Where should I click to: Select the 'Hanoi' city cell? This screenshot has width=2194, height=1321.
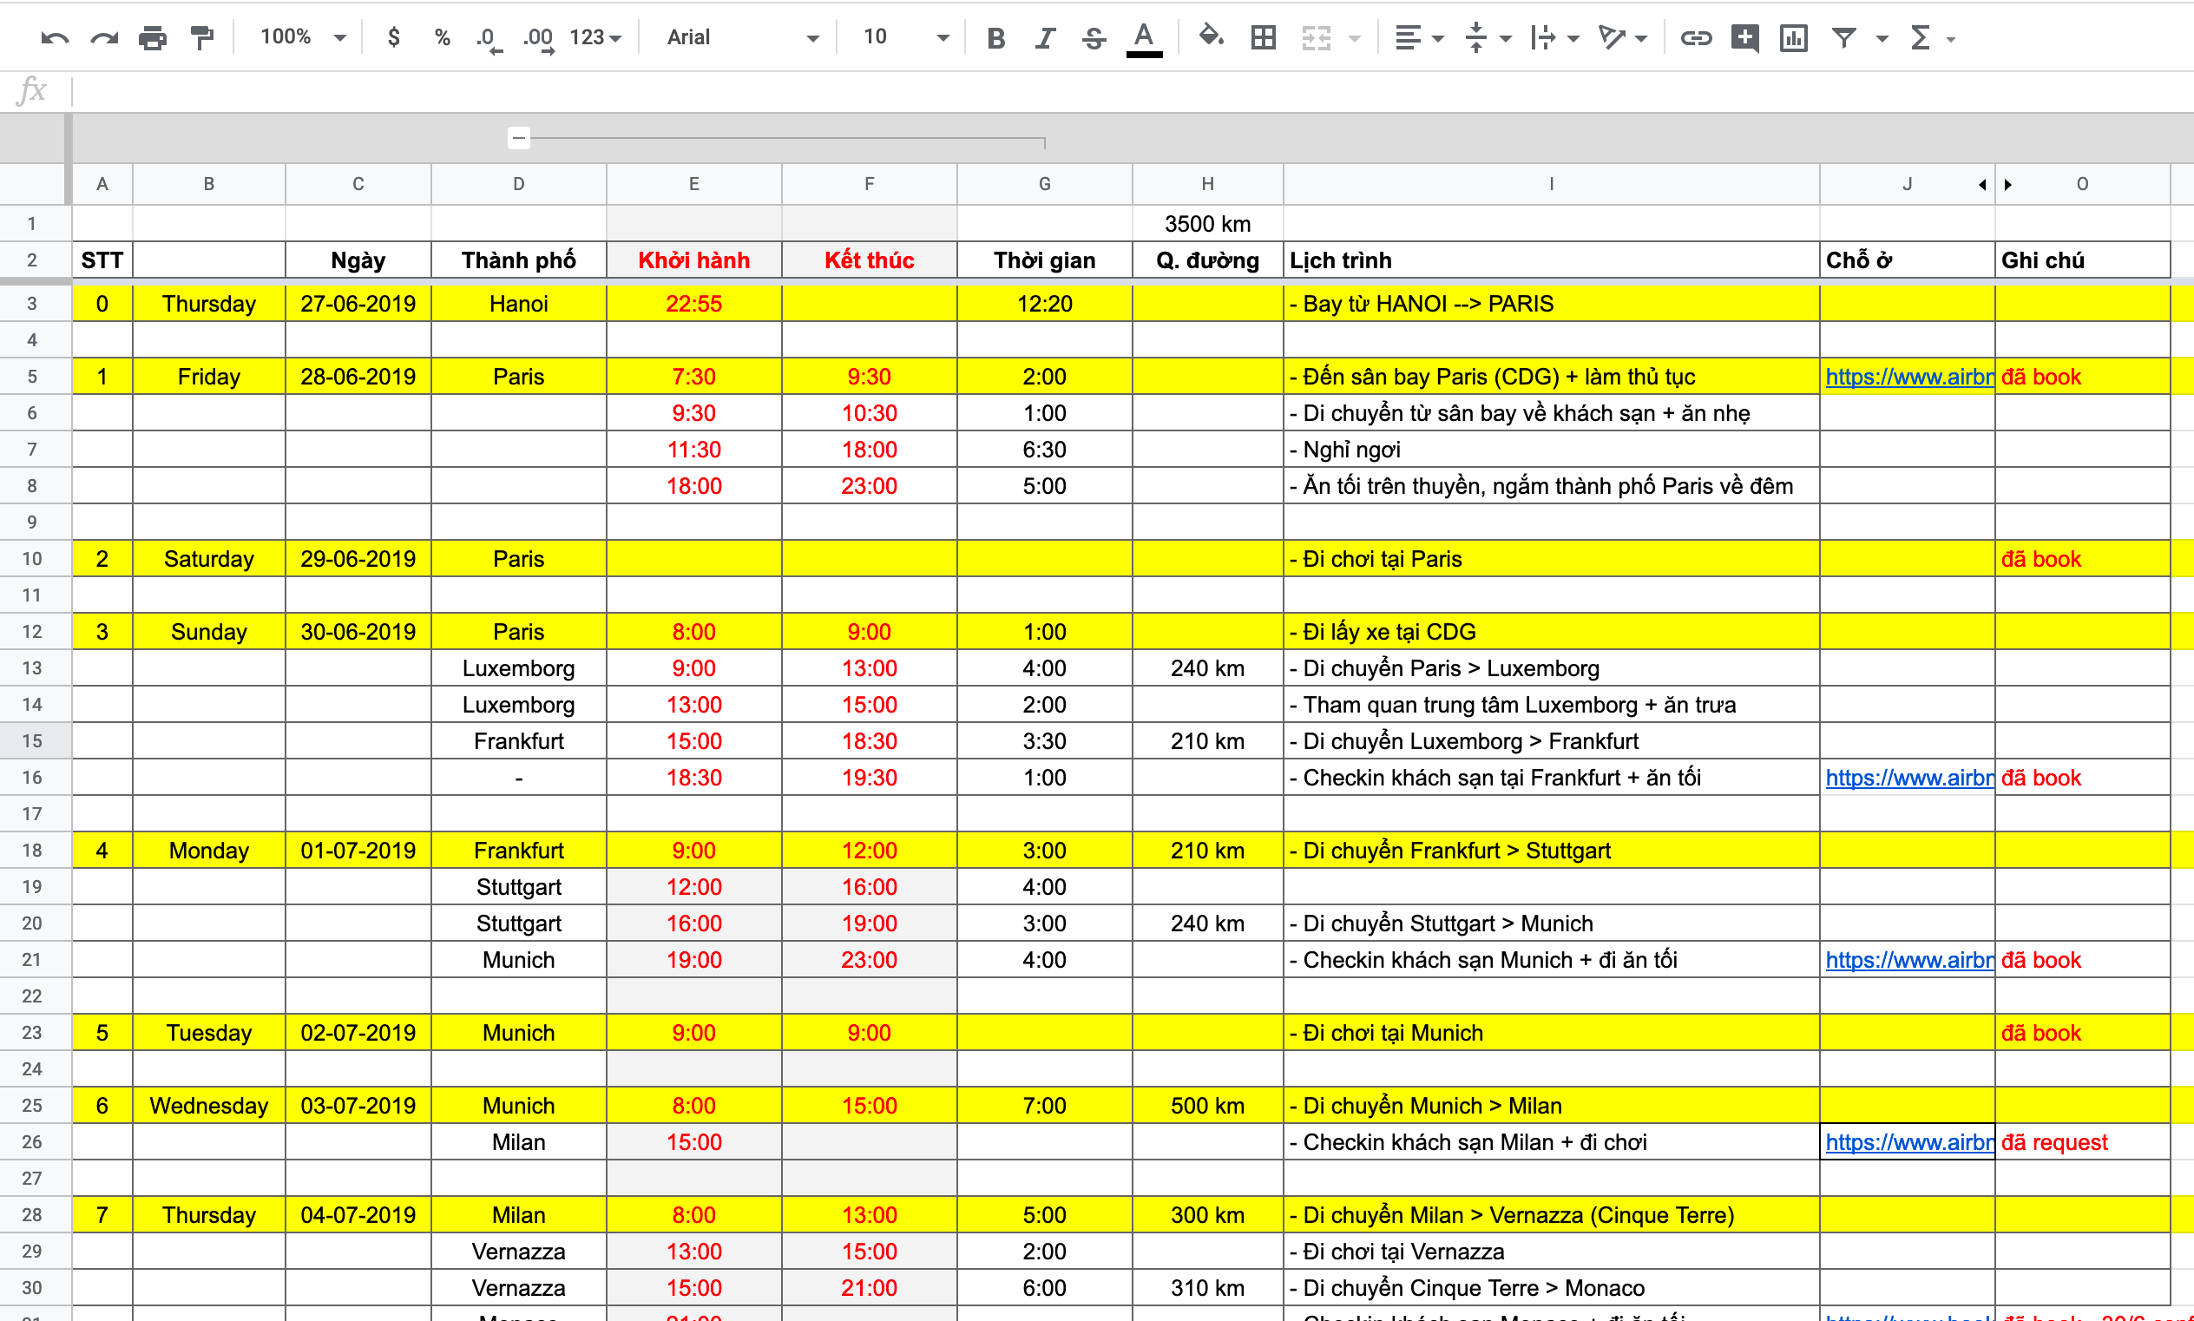(x=518, y=304)
